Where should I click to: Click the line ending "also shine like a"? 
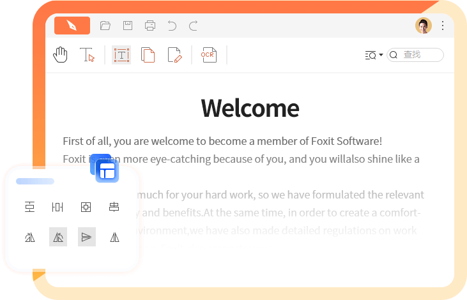click(x=241, y=159)
